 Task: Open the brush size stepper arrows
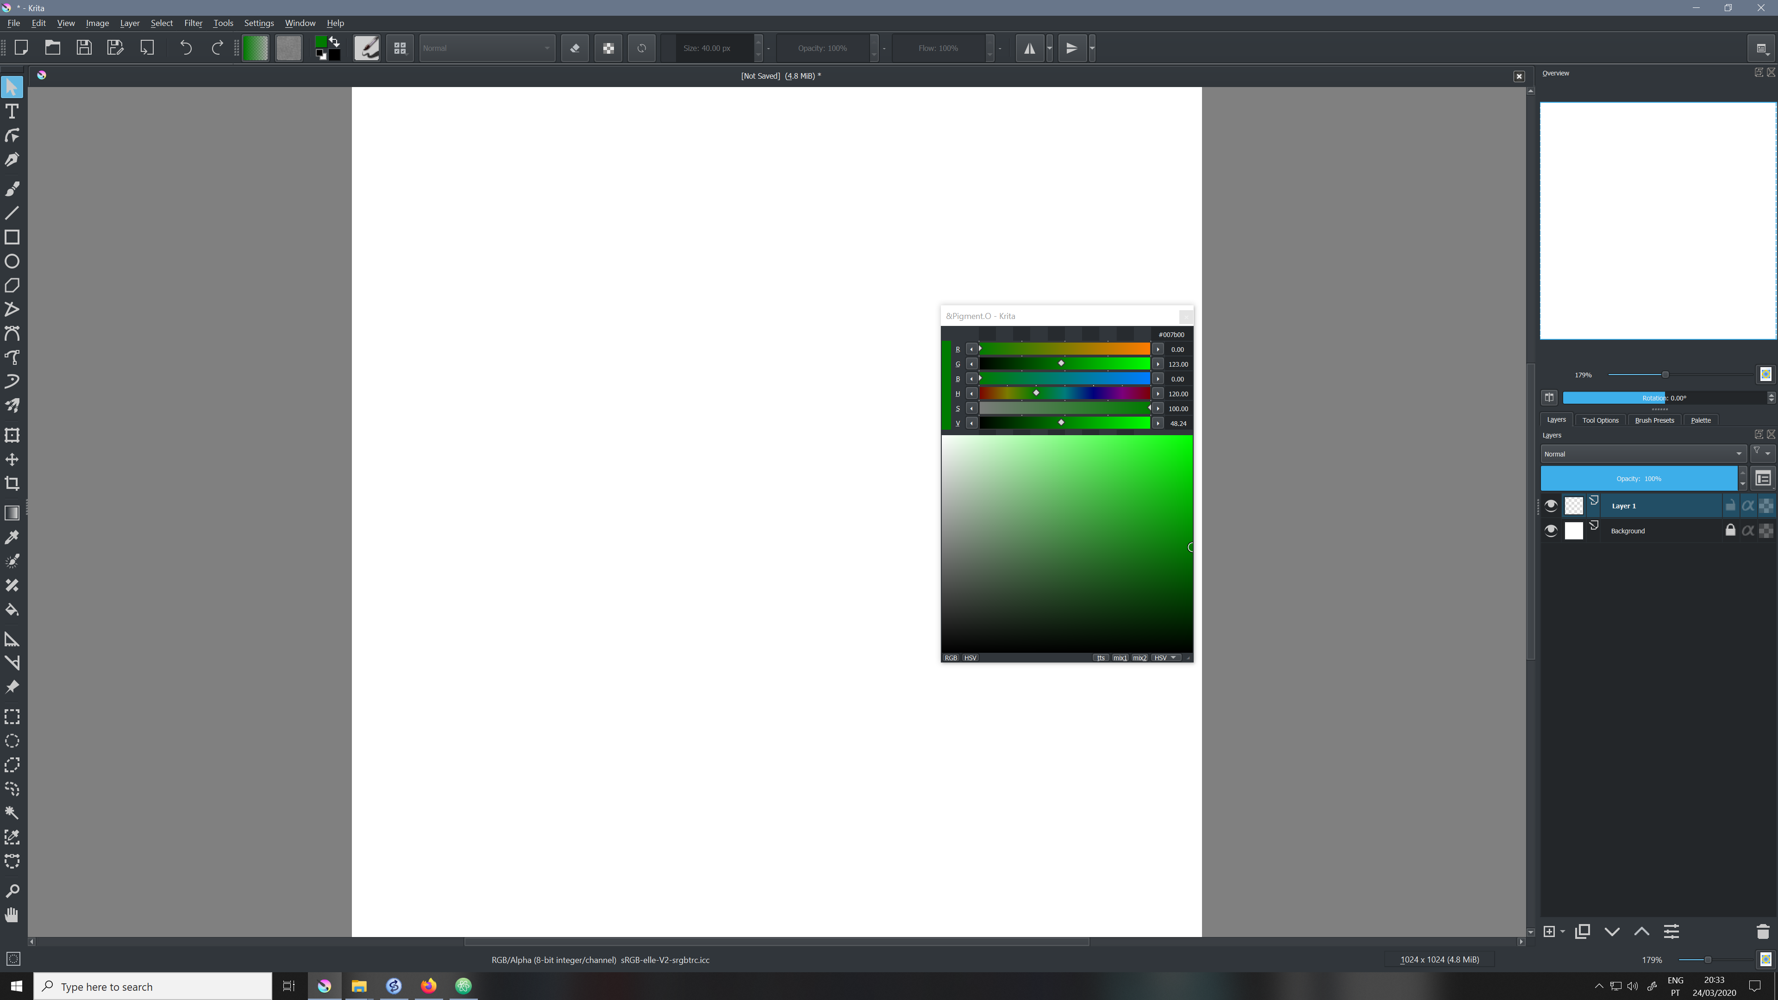(x=758, y=48)
